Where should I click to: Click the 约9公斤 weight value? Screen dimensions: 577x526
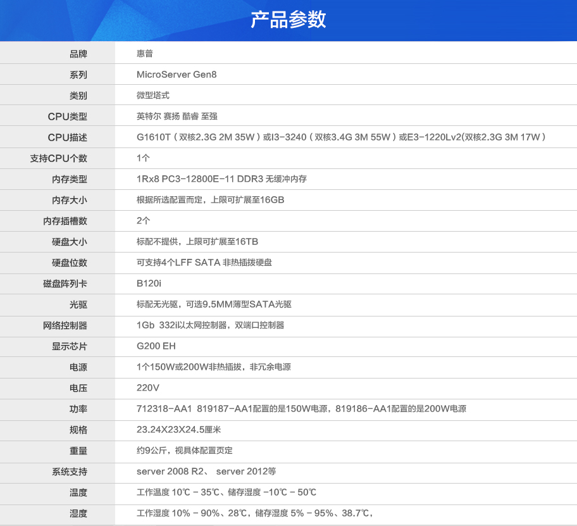coord(185,451)
